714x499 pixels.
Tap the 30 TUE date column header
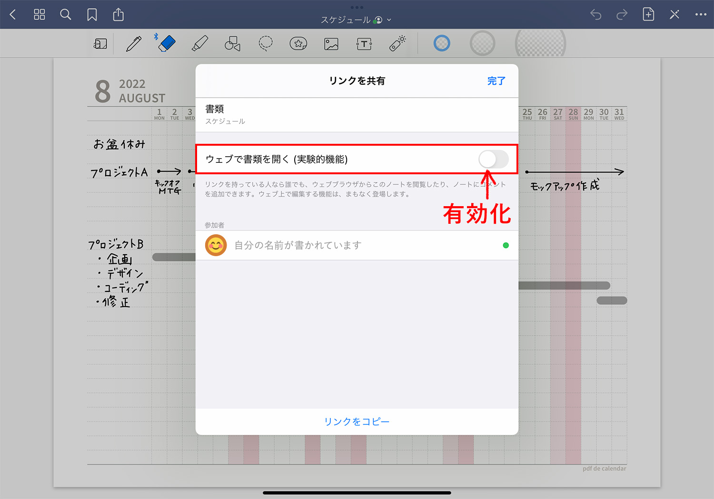604,114
